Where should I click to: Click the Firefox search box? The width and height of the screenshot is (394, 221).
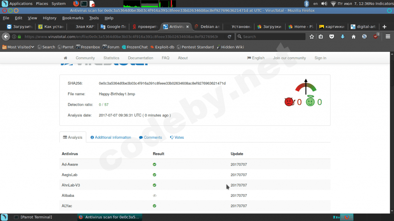click(x=271, y=37)
